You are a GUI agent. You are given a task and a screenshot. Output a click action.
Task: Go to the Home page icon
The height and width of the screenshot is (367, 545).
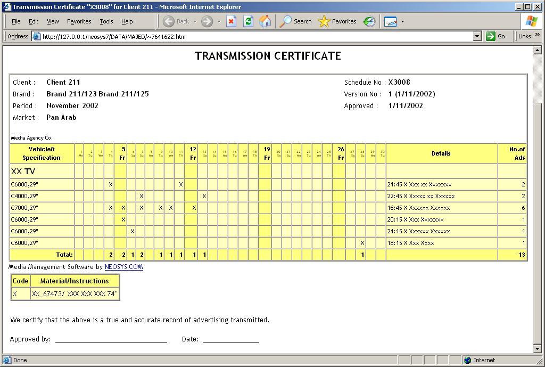265,21
